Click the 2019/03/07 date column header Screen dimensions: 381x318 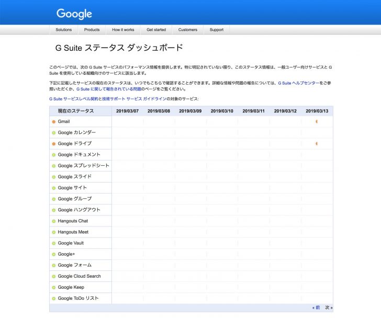pyautogui.click(x=127, y=111)
